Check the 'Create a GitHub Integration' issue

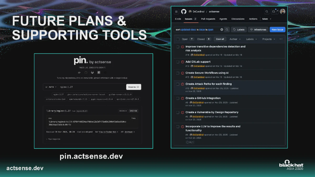[178, 98]
